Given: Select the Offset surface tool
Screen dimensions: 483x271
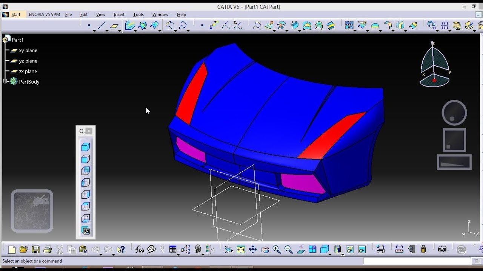Looking at the screenshot, I should 142,26.
